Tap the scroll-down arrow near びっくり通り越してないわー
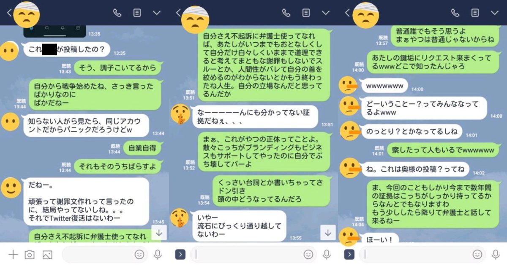This screenshot has width=507, height=266. click(x=328, y=232)
